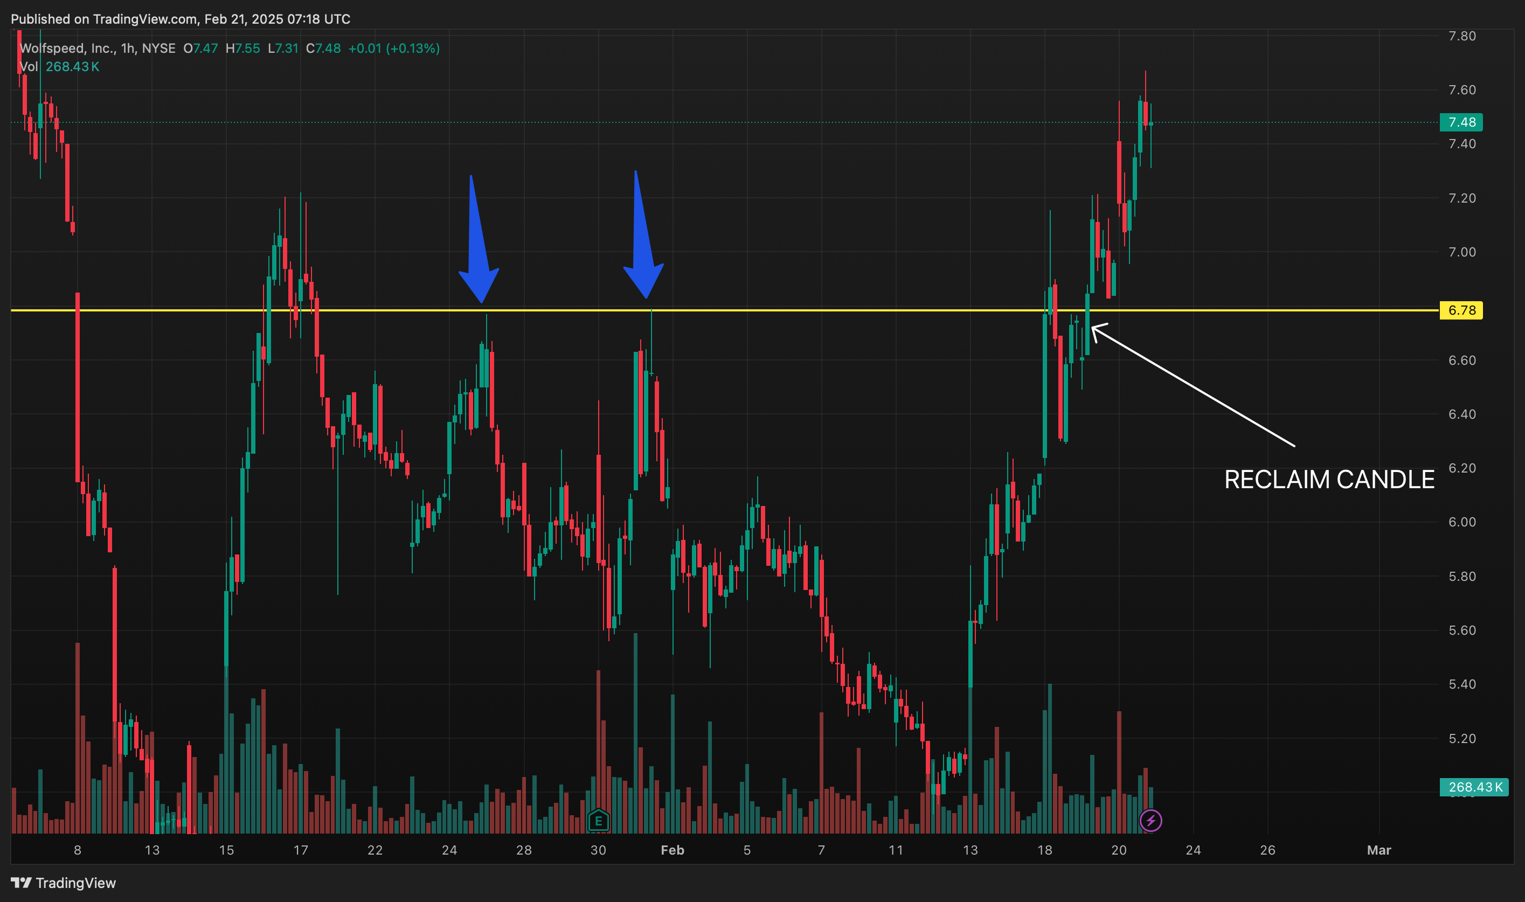
Task: Click the 268.43K volume tag on price axis
Action: 1473,787
